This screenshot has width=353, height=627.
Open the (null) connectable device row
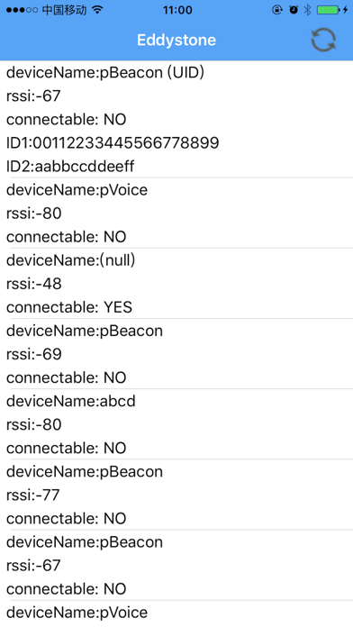[176, 284]
